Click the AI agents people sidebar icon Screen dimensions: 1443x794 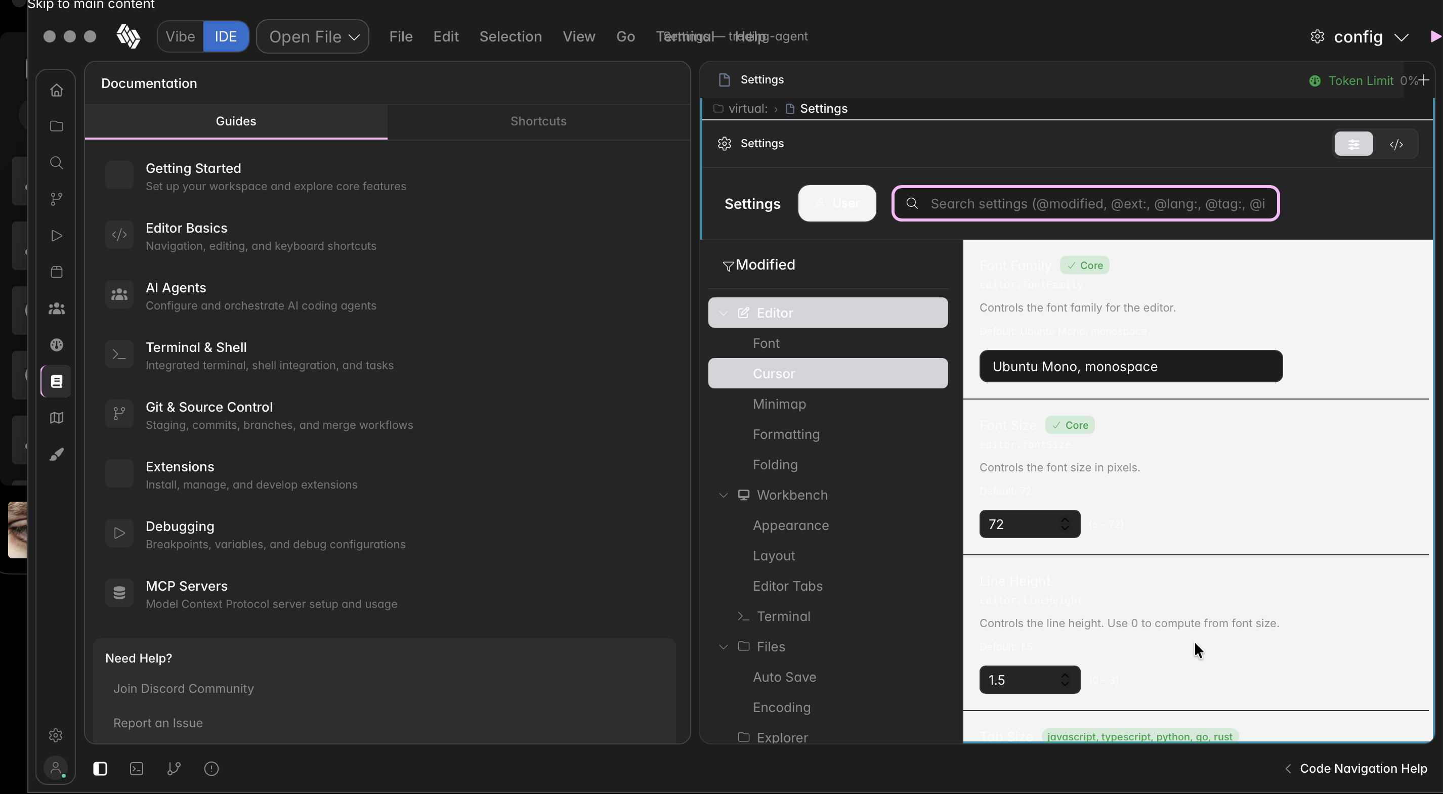click(56, 308)
